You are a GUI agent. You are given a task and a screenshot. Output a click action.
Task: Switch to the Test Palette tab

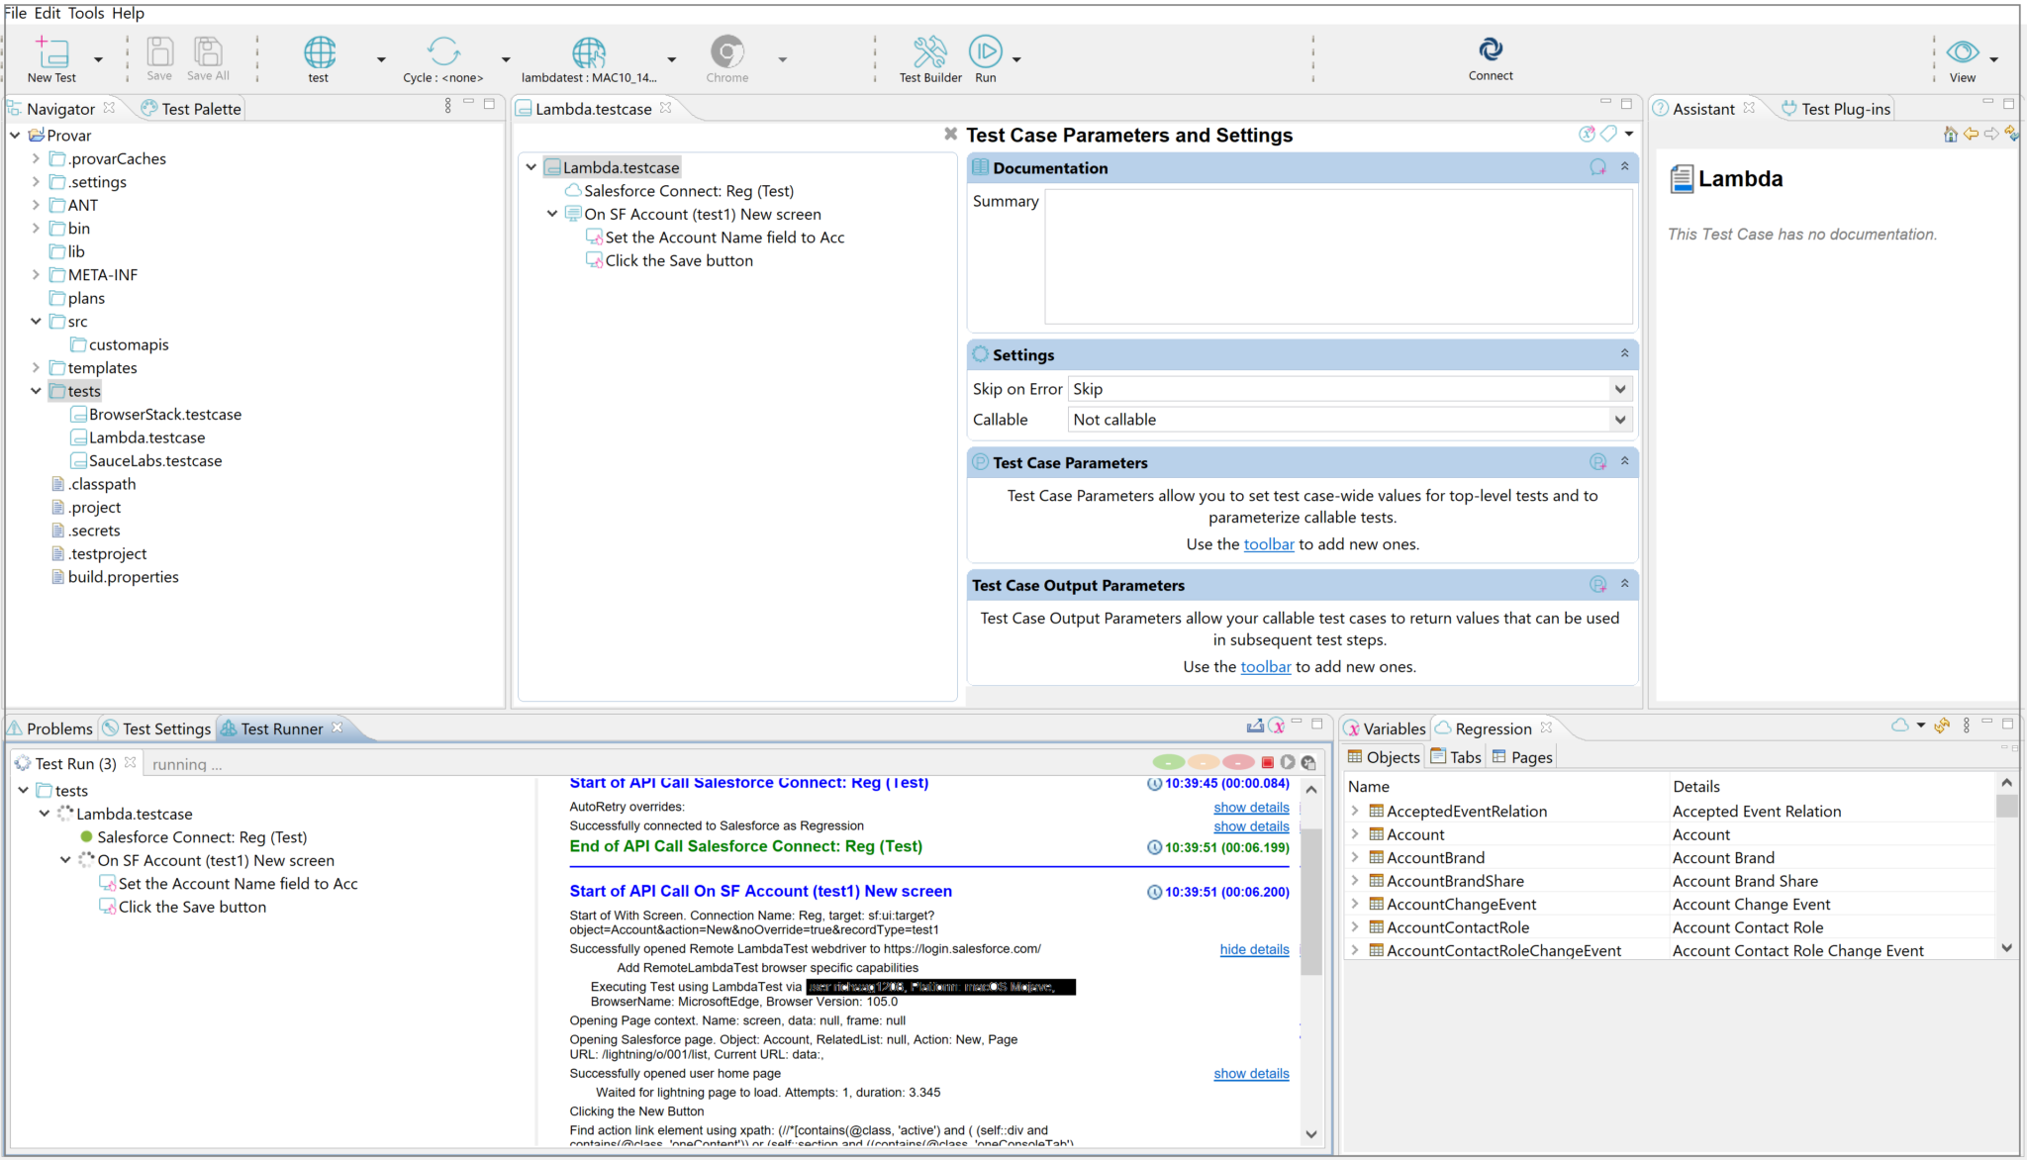[198, 108]
